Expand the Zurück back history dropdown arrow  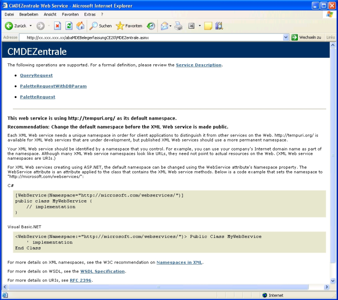[30, 26]
